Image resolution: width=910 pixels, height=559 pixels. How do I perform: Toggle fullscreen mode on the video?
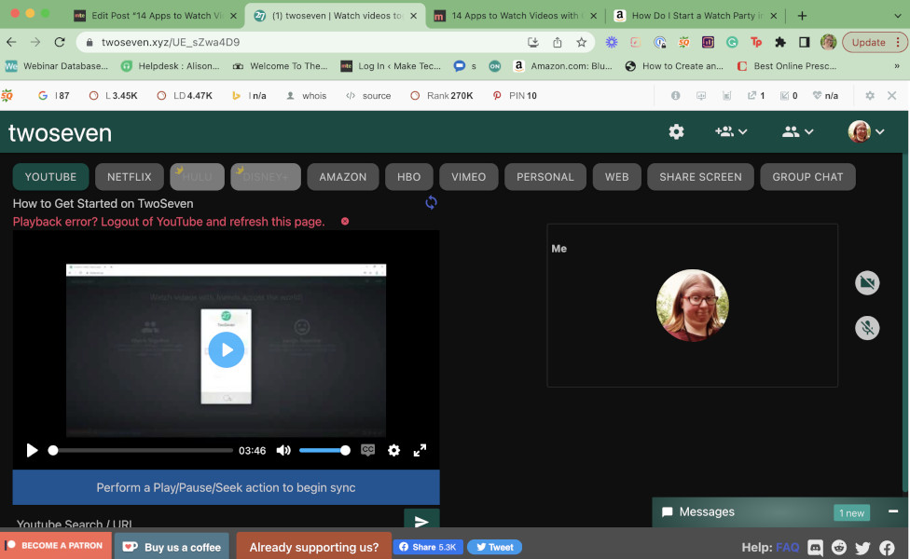tap(420, 450)
